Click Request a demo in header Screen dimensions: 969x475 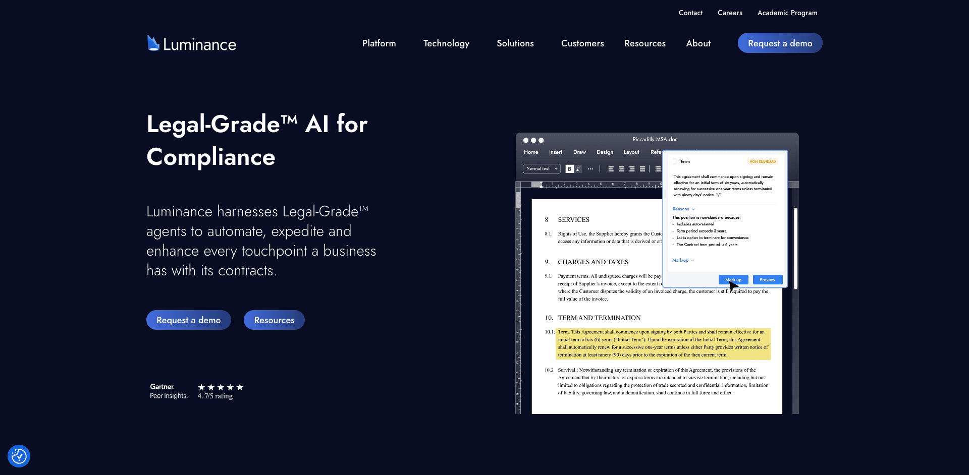780,43
